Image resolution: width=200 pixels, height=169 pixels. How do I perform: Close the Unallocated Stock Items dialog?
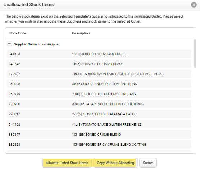pos(194,5)
